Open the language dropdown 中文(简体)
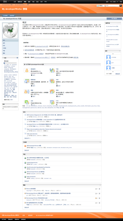The image size is (123, 221). (x=114, y=2)
